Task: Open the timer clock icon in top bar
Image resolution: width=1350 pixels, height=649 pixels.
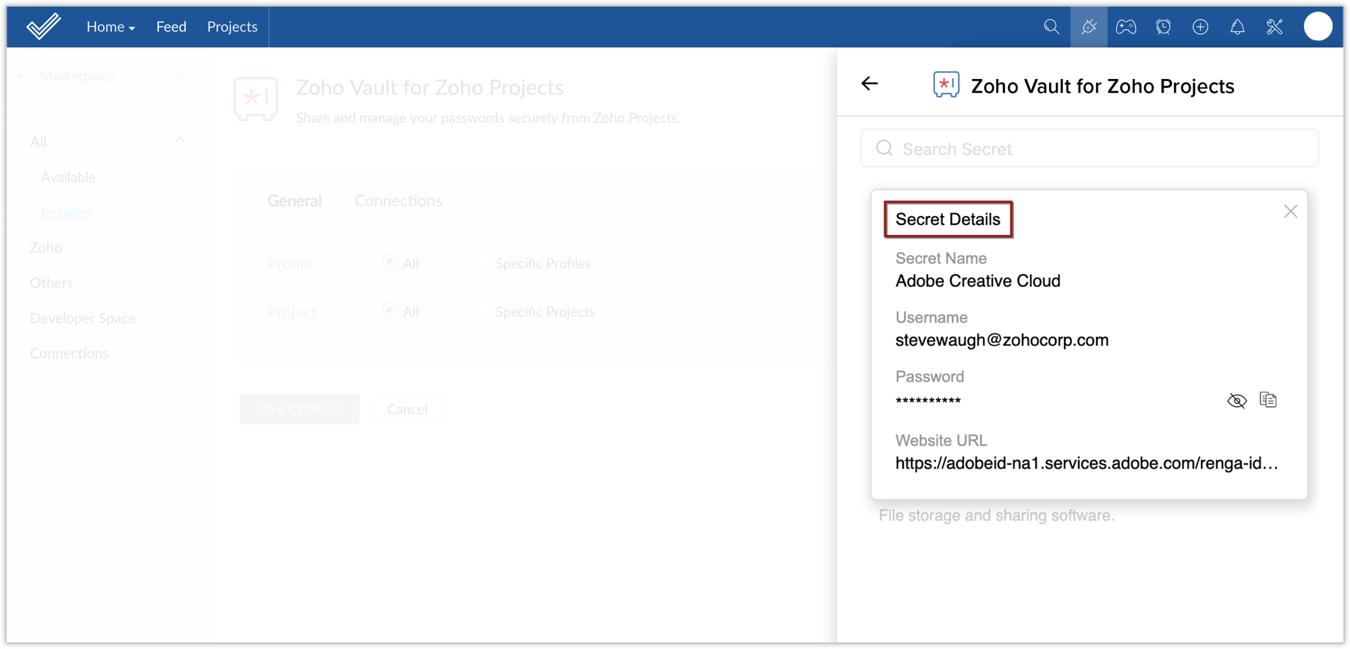Action: (x=1163, y=27)
